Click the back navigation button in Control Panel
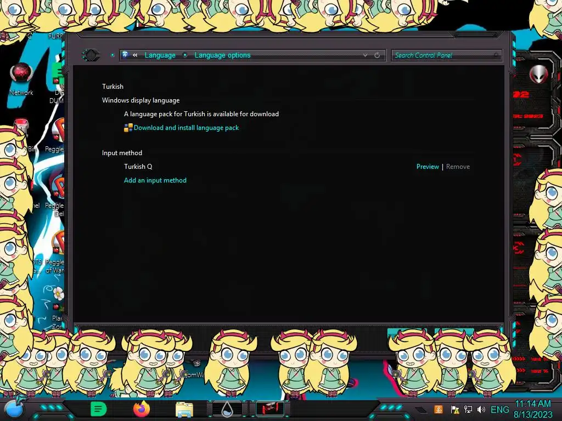562x421 pixels. pos(91,55)
